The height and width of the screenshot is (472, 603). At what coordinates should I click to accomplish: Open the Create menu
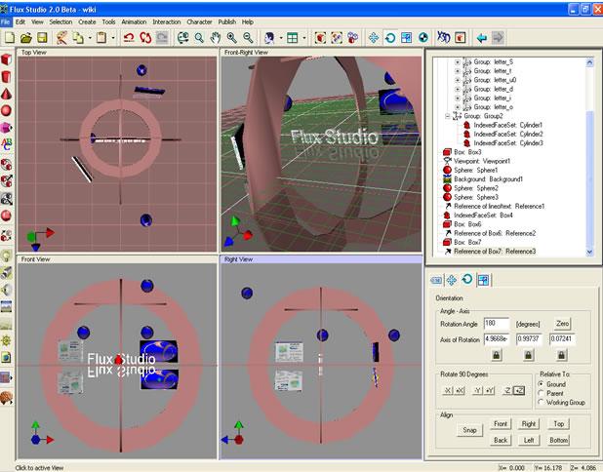[87, 21]
